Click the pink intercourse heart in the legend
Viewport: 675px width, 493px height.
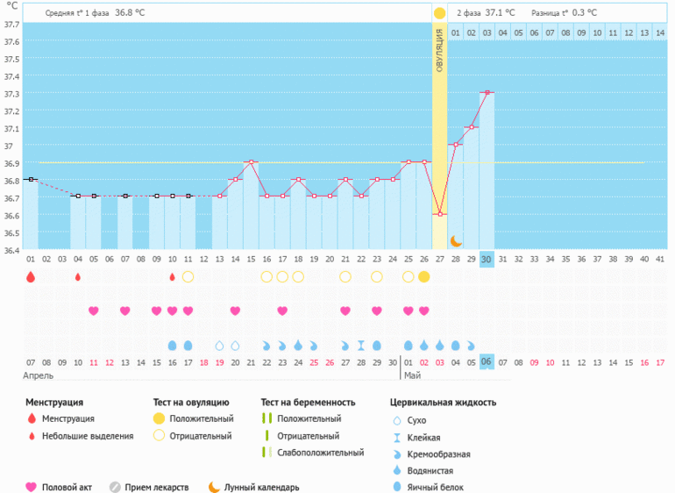32,487
